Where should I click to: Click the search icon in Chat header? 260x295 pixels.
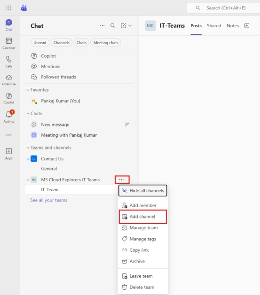[x=113, y=25]
